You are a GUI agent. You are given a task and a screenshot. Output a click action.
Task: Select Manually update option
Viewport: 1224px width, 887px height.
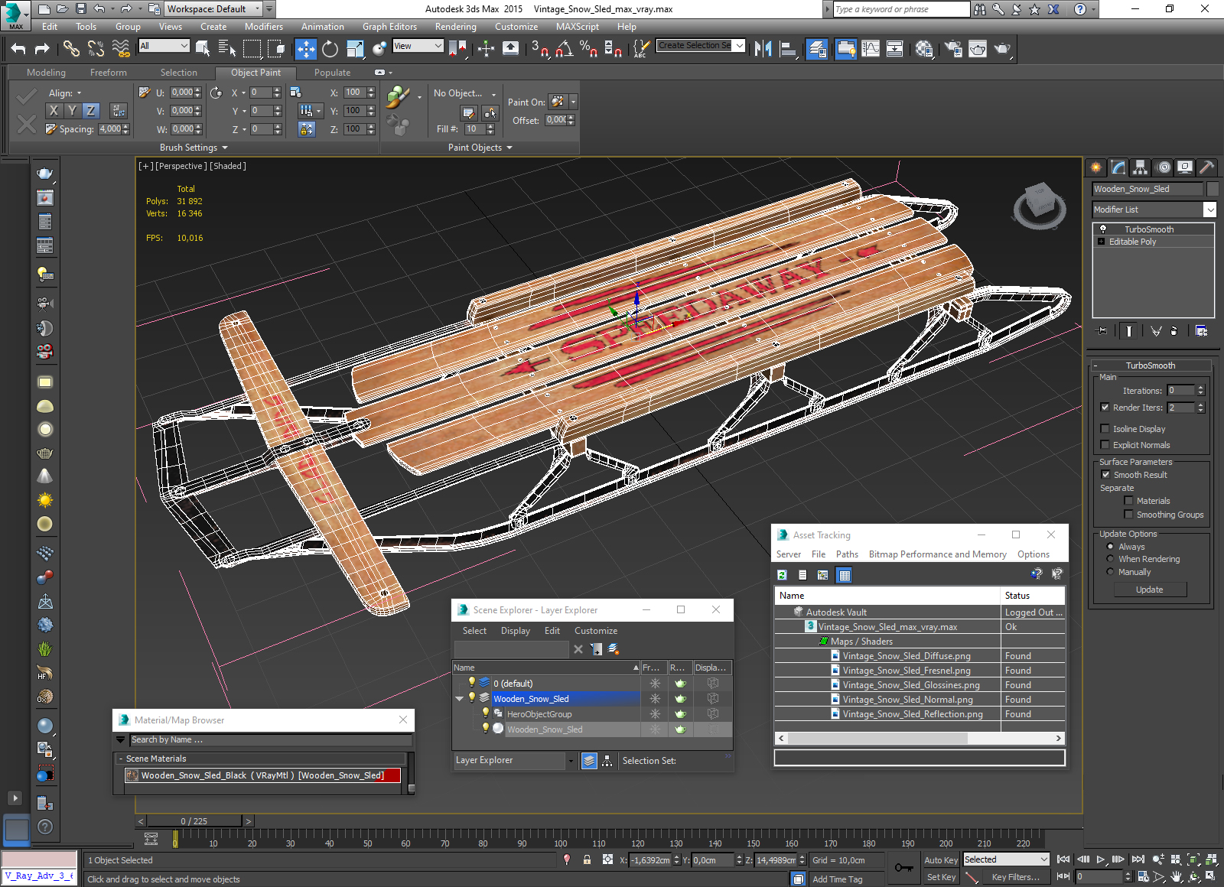pos(1110,572)
